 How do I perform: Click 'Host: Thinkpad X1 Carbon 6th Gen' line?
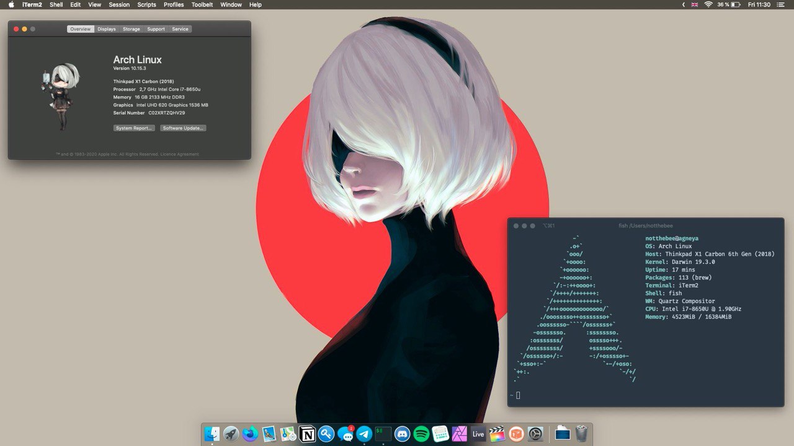click(x=710, y=254)
